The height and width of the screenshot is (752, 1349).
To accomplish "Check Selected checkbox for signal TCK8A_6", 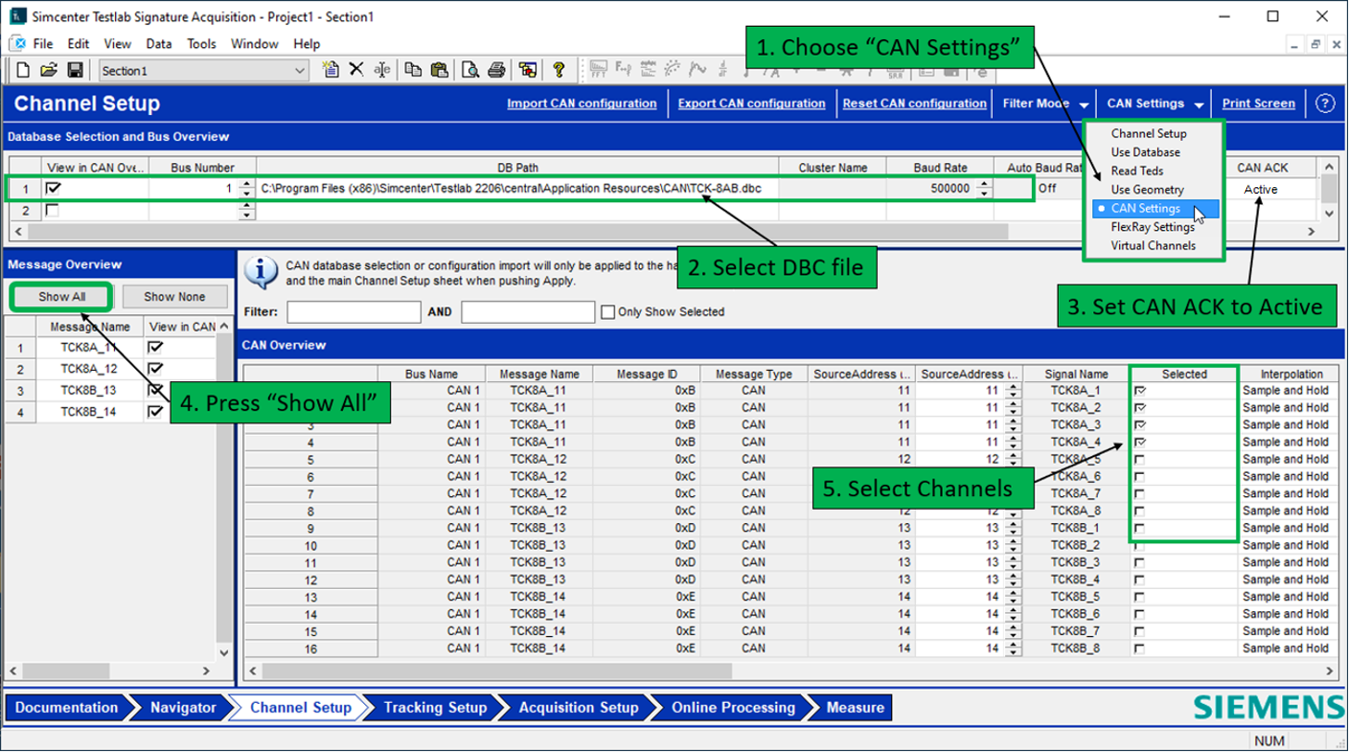I will click(1139, 477).
